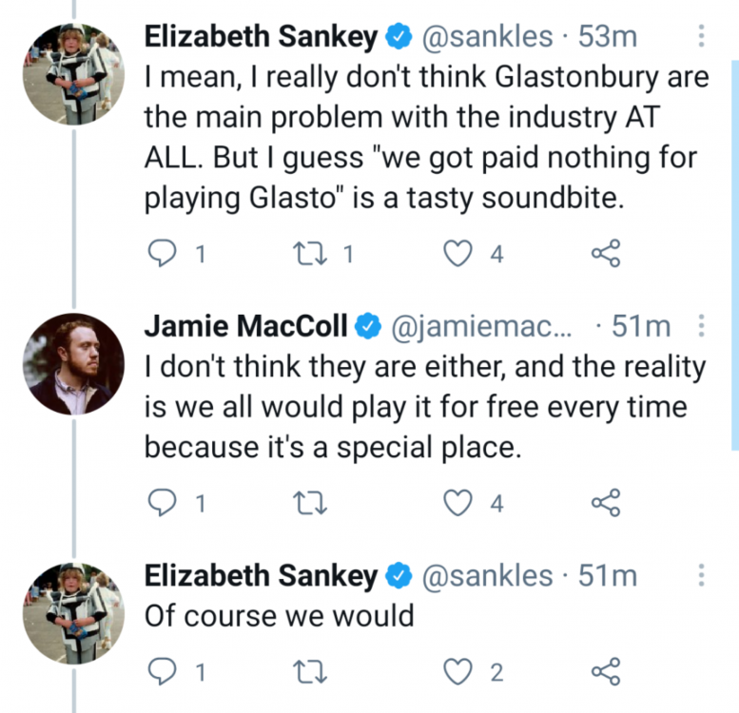Reply to Jamie MacColl's tweet

pos(162,503)
